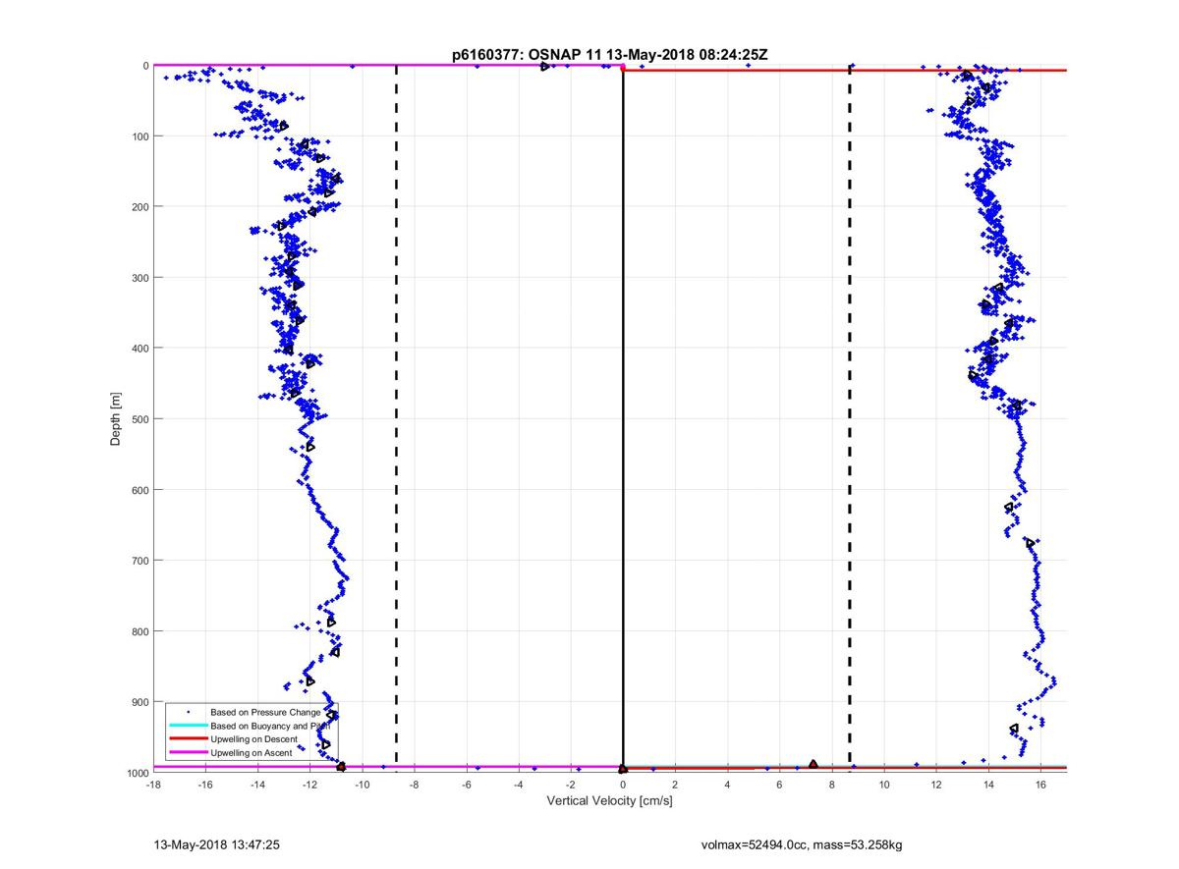The image size is (1179, 869).
Task: Click x-axis tick label -4
Action: [x=519, y=785]
